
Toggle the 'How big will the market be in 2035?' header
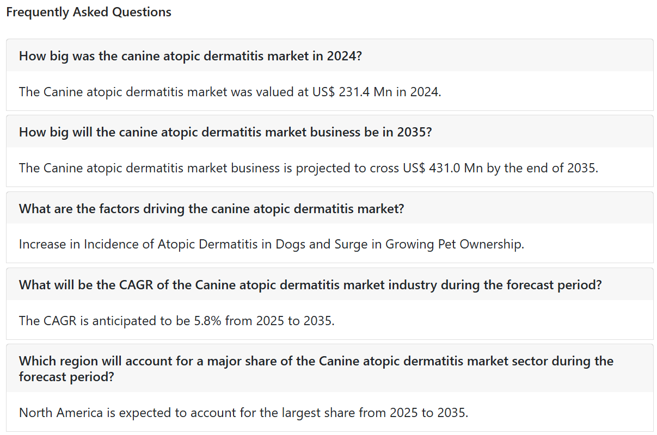[329, 132]
